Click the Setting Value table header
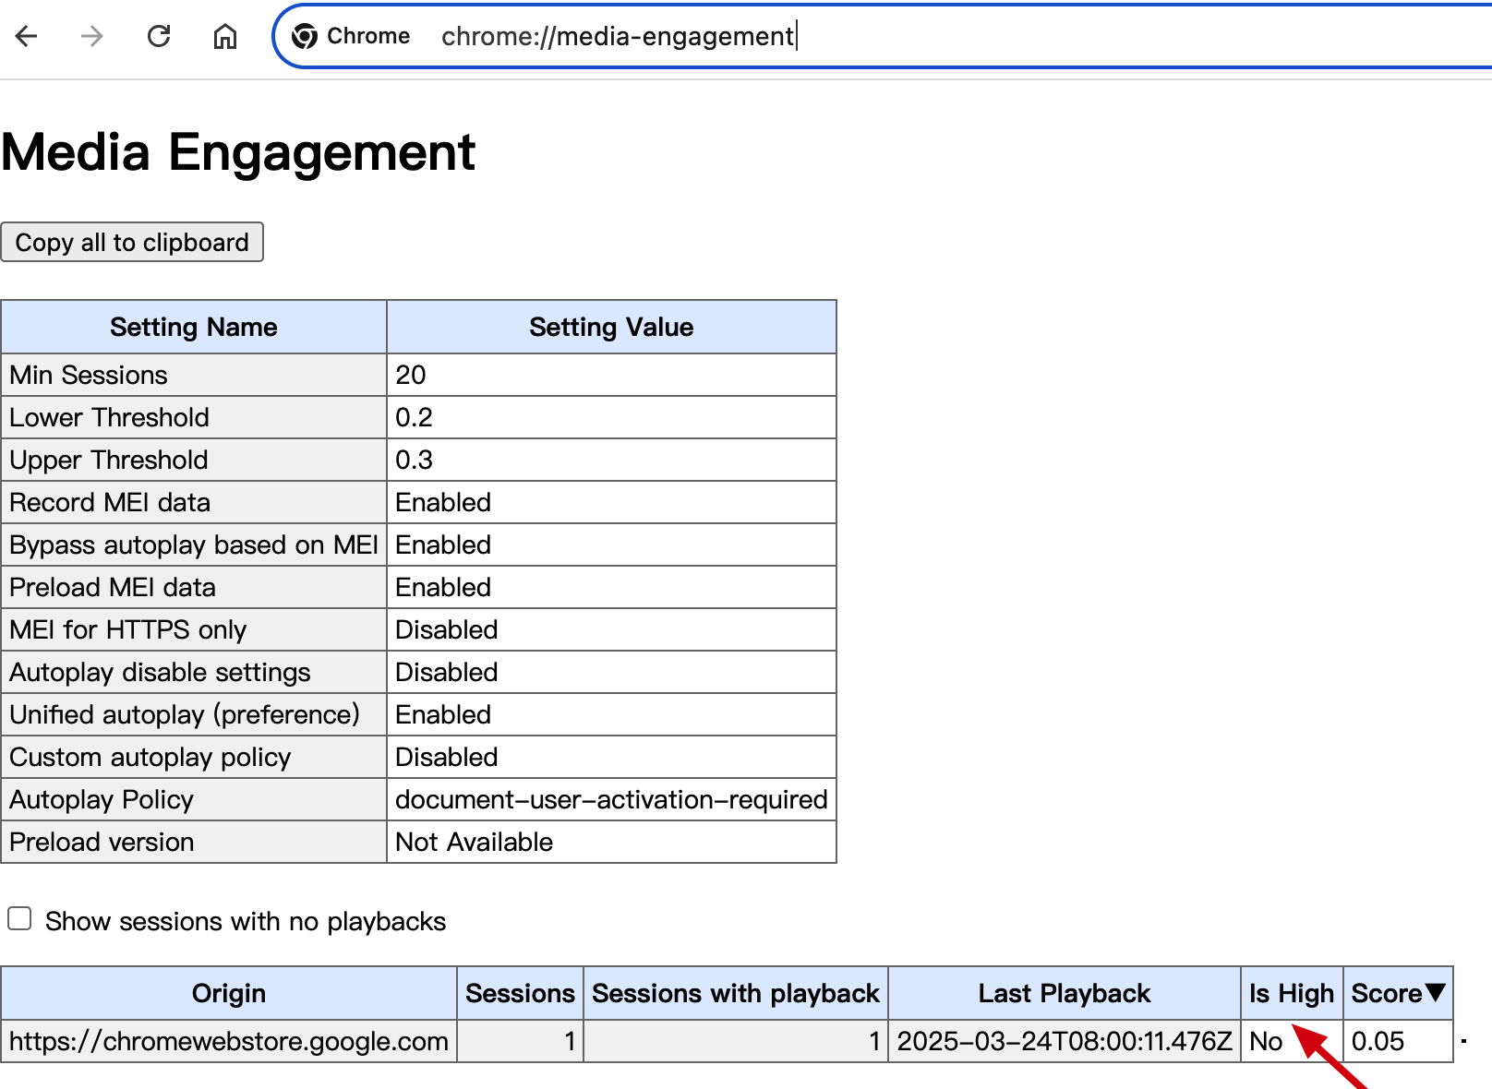This screenshot has width=1492, height=1089. [x=610, y=327]
